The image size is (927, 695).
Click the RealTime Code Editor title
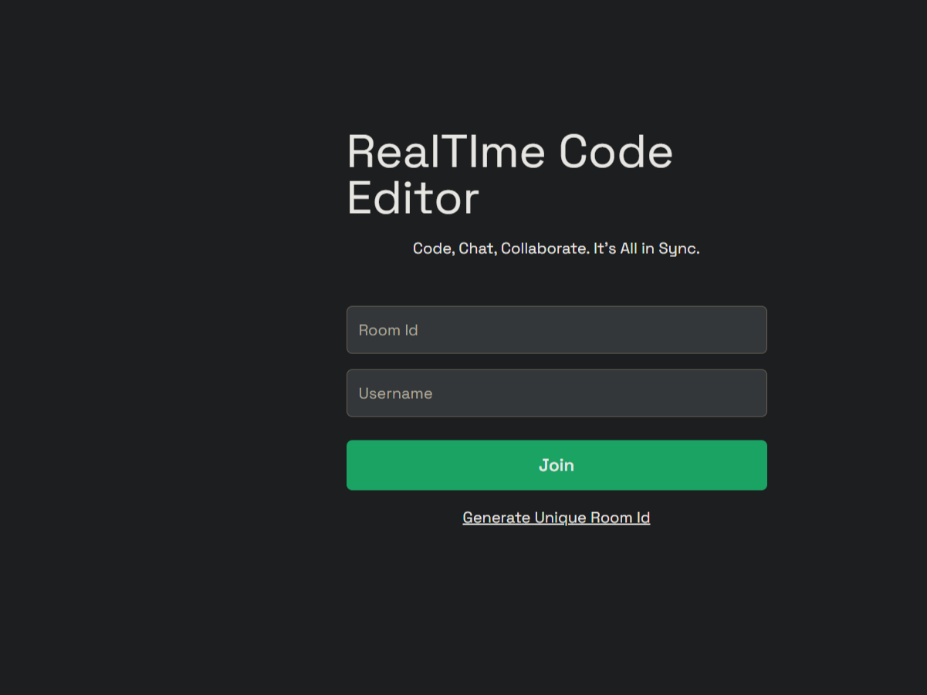(509, 174)
